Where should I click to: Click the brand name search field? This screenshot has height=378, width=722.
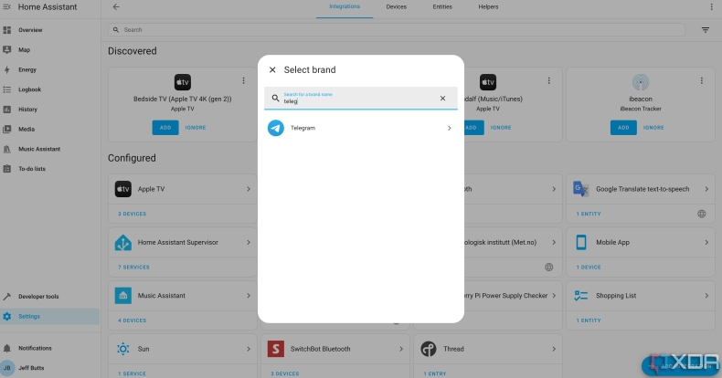click(x=356, y=99)
